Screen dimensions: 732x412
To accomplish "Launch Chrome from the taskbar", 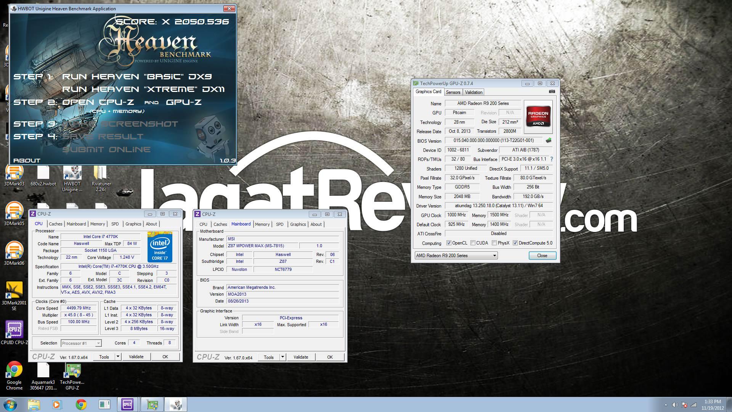I will [x=81, y=404].
